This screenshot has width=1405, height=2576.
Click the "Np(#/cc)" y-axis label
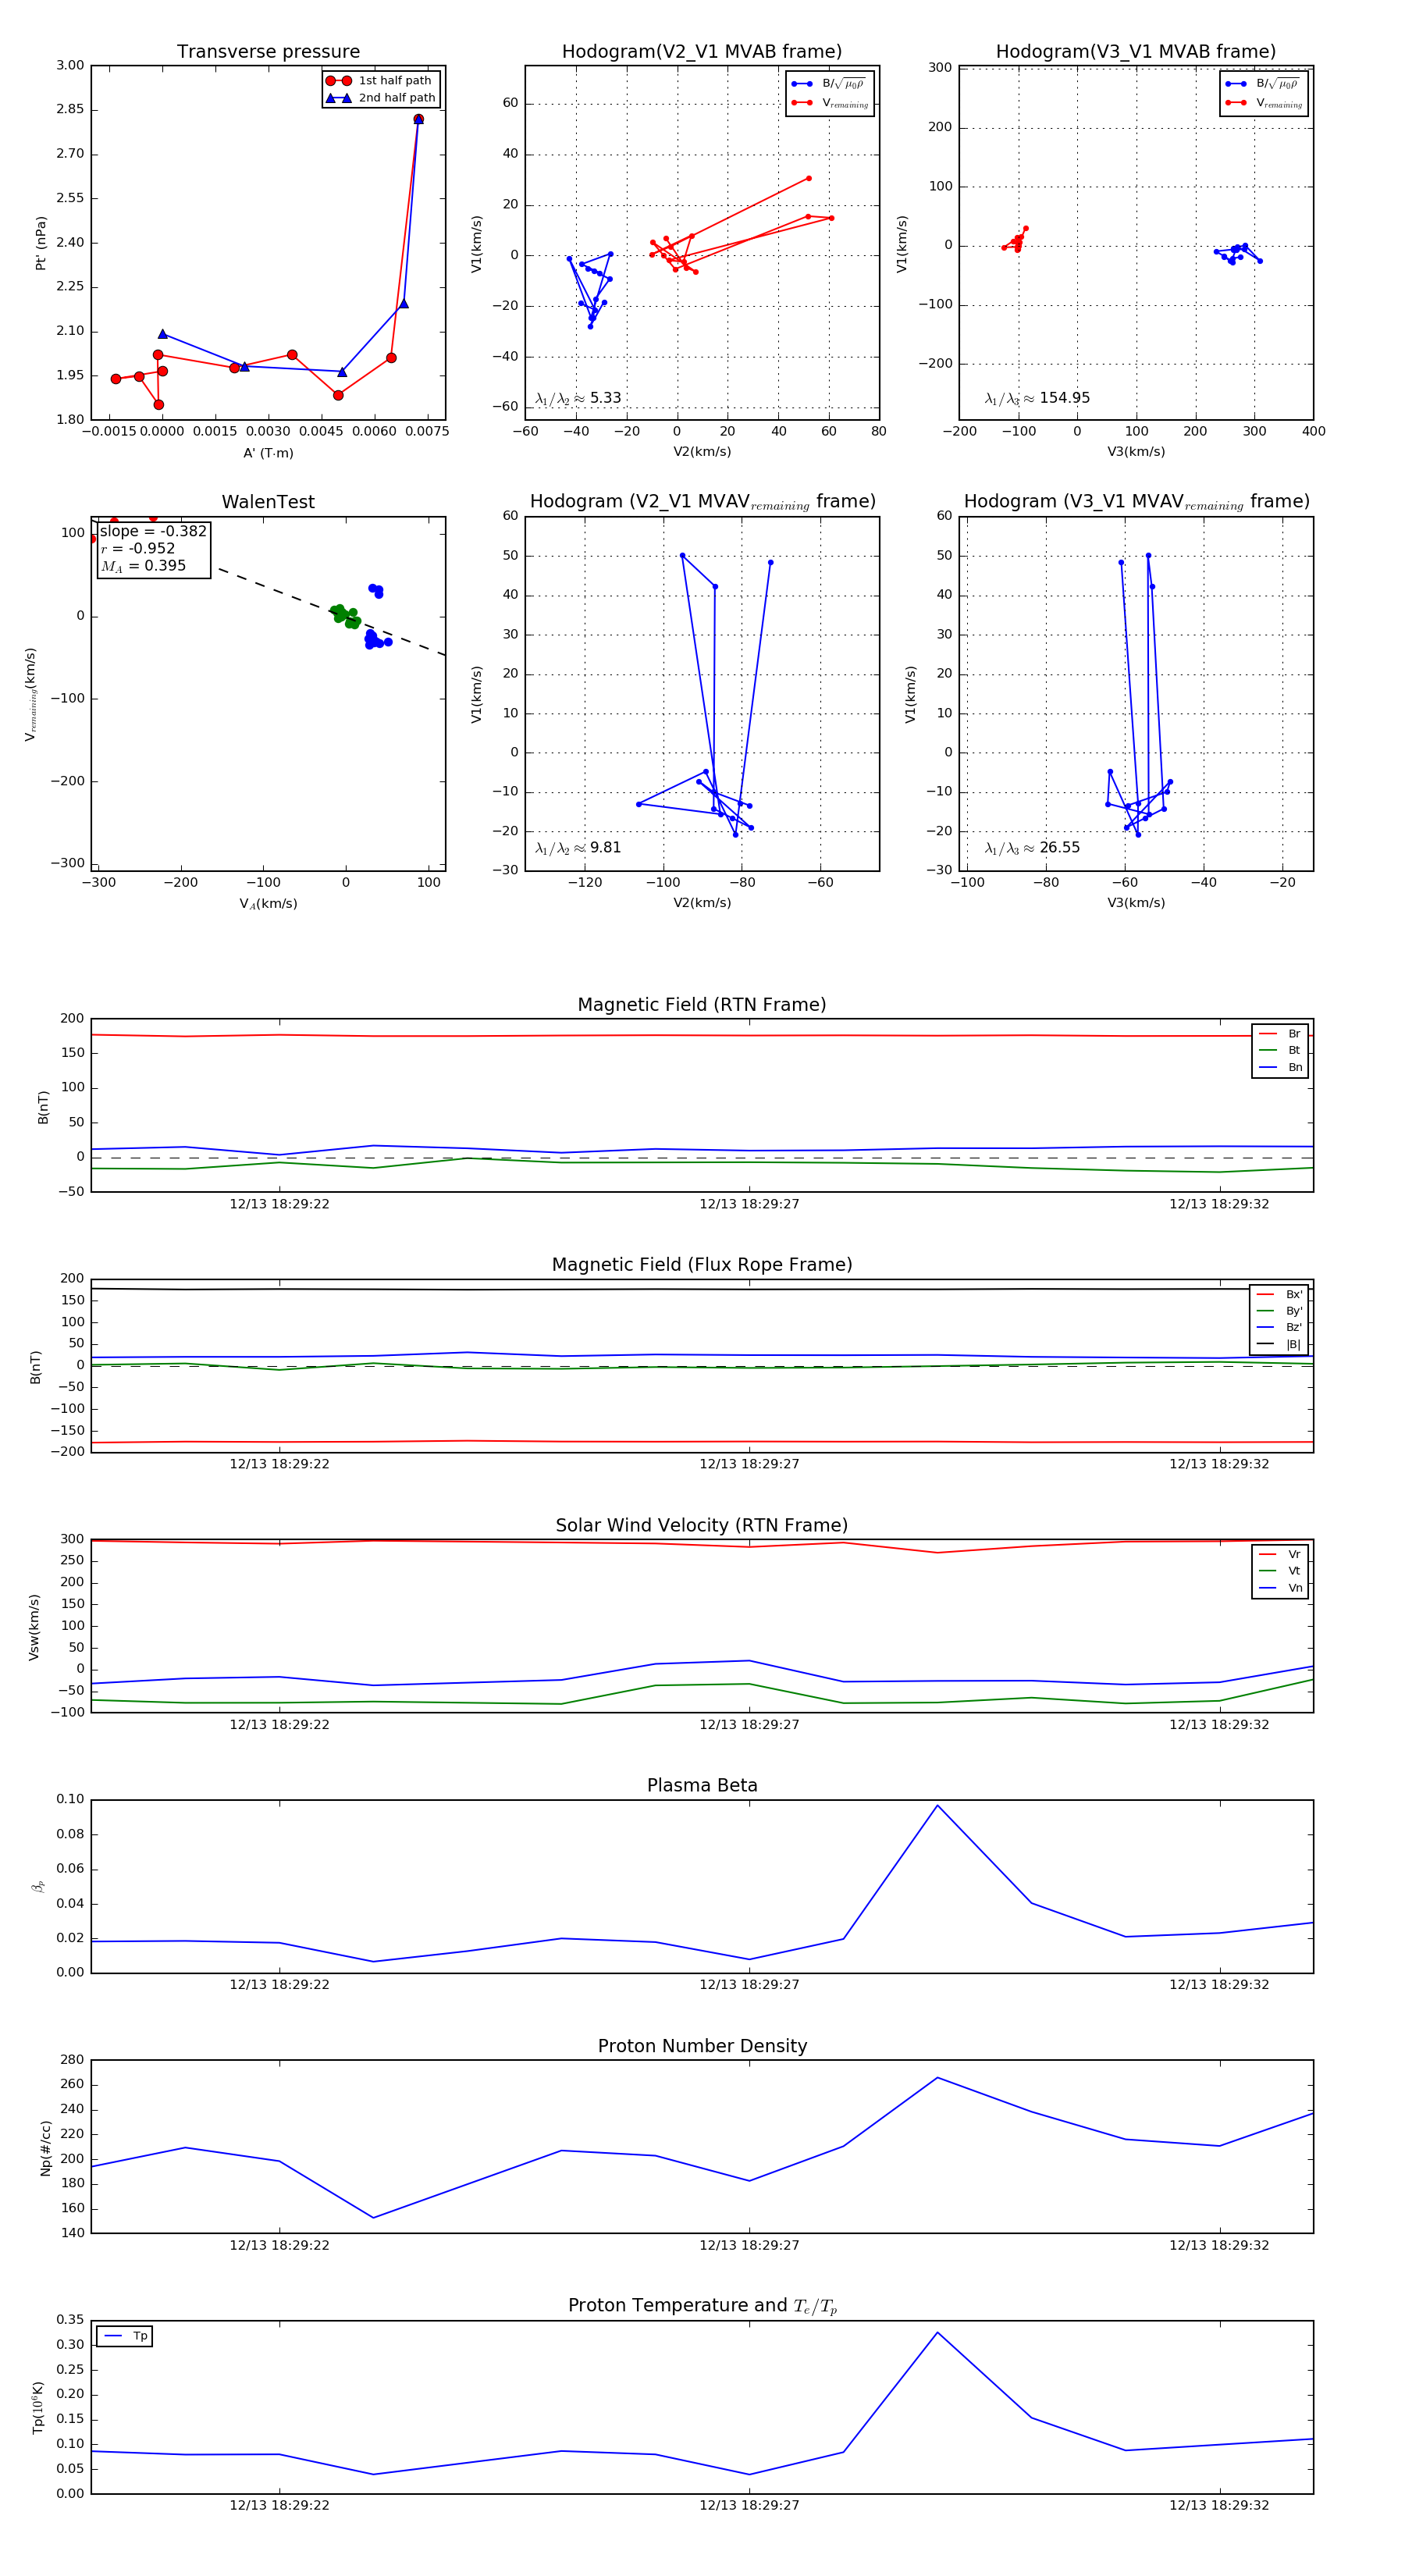45,2148
